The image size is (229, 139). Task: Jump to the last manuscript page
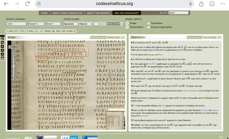(119, 24)
